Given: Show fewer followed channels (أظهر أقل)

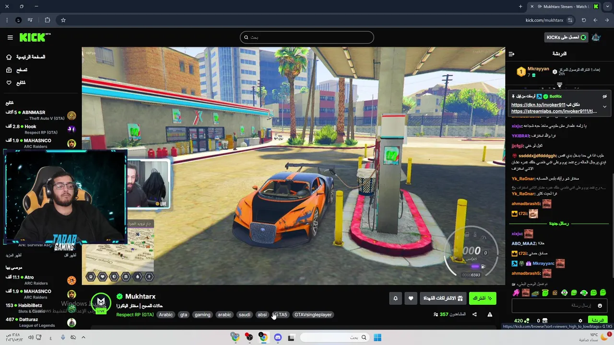Looking at the screenshot, I should tap(70, 255).
